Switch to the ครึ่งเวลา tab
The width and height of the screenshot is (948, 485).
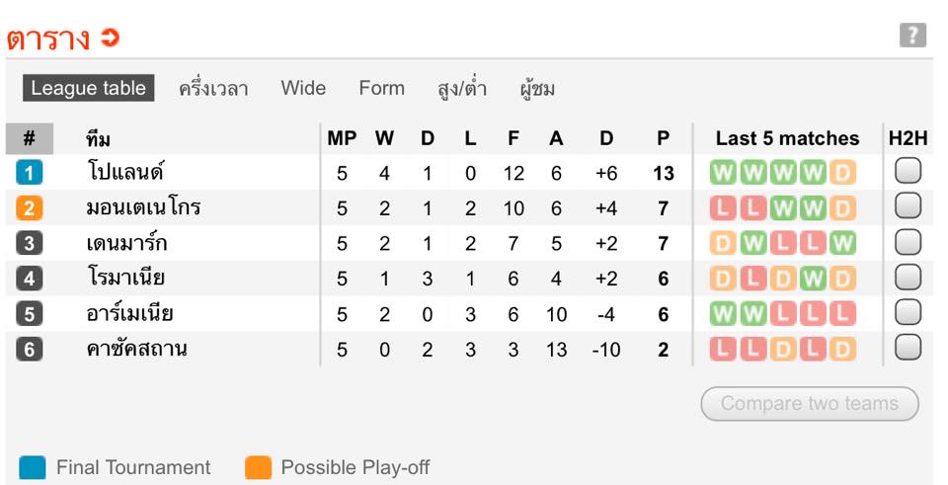click(213, 89)
